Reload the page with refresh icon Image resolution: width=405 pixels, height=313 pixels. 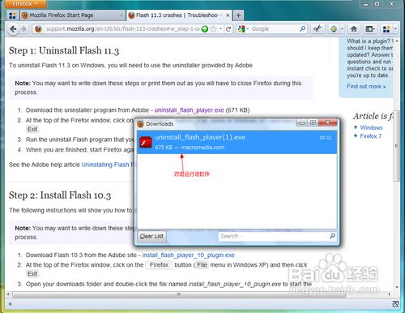point(228,29)
